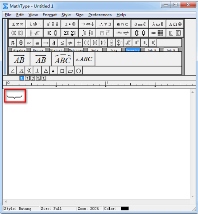Open the Format menu
This screenshot has height=214, width=198.
coord(49,15)
